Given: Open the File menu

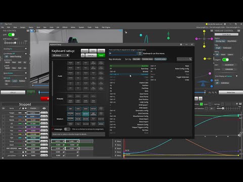Looking at the screenshot, I should [x=3, y=27].
